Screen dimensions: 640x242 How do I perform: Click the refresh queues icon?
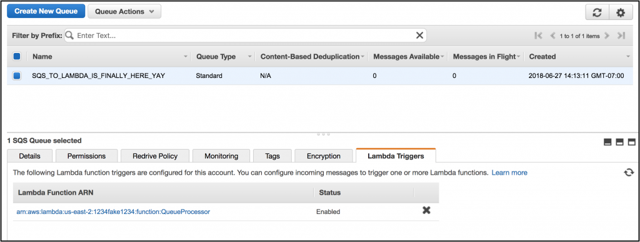pyautogui.click(x=597, y=12)
